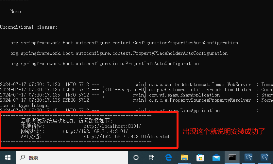Image resolution: width=273 pixels, height=164 pixels.
Task: Open the Mail app from the taskbar
Action: (x=216, y=157)
